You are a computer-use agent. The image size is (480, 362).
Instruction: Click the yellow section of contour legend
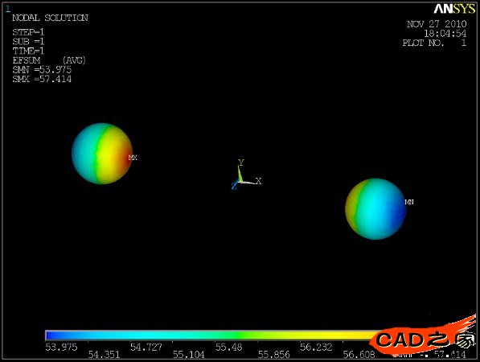(x=322, y=335)
